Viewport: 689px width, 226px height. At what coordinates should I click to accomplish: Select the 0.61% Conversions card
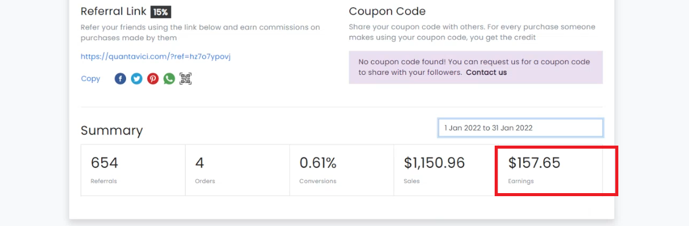point(341,170)
